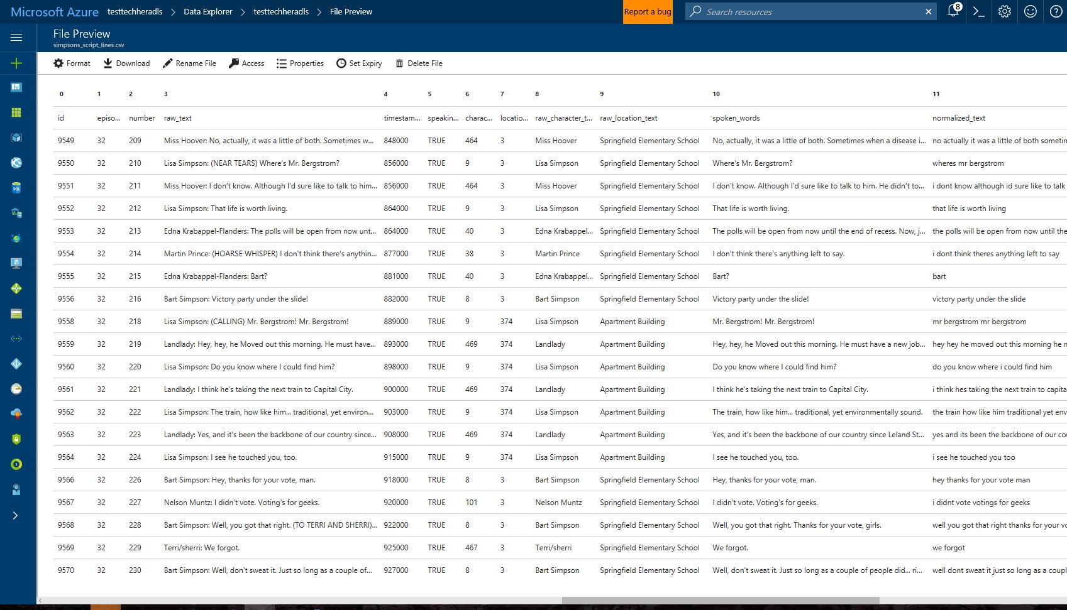The image size is (1067, 610).
Task: Open Resource groups cube icon
Action: click(16, 138)
